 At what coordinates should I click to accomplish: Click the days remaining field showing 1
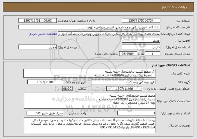click(153, 54)
